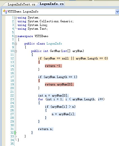Viewport: 119px width, 146px height.
Task: Click line number 23 in the margin
Action: 12,99
